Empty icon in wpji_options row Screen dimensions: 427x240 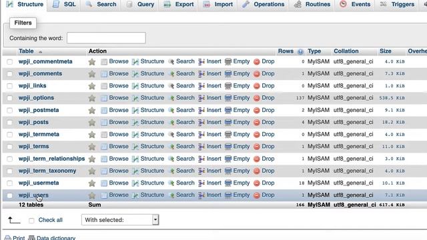coord(228,98)
